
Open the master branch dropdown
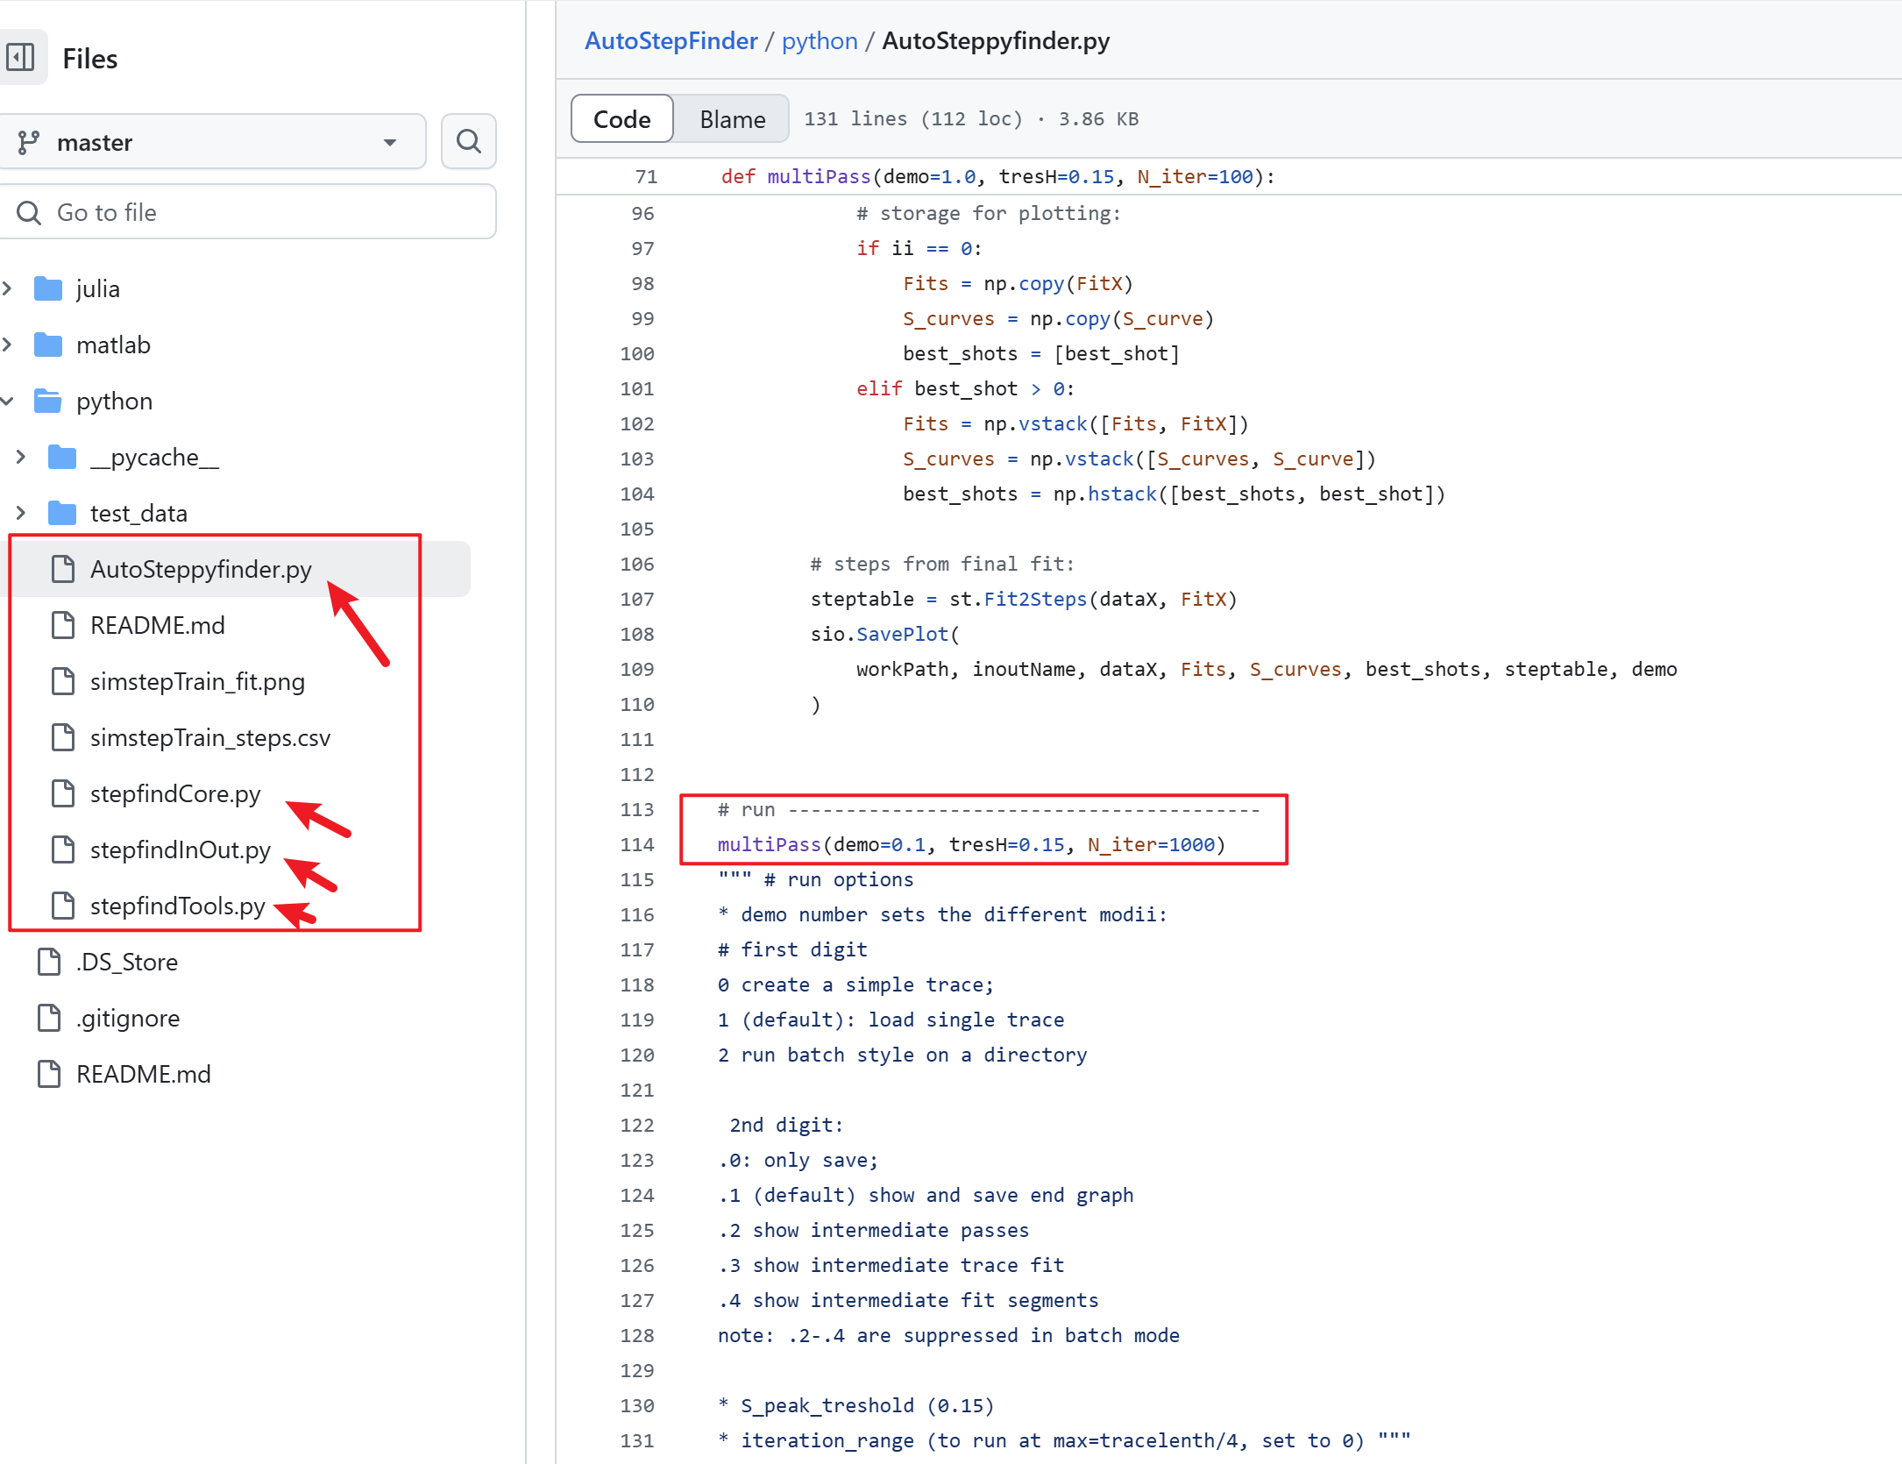click(212, 141)
